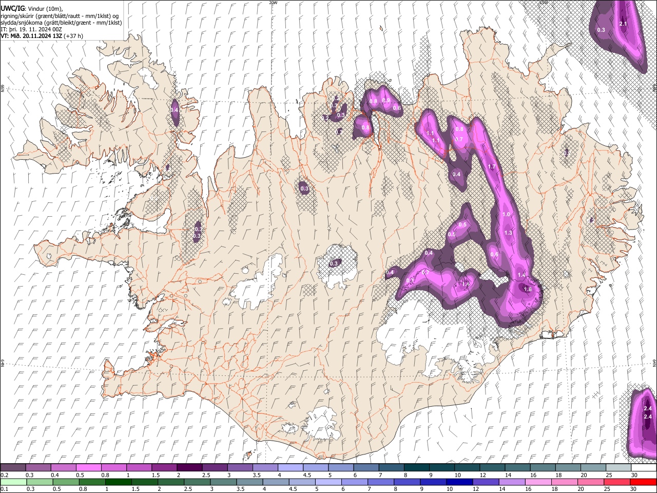
Task: Select the '0.3' value on the central Hofsjökull glacier
Action: [x=334, y=263]
